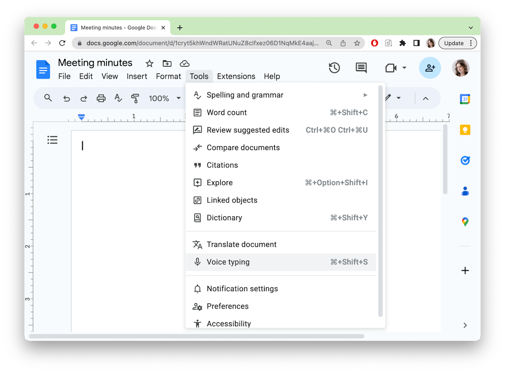Expand the video call options arrow

404,68
